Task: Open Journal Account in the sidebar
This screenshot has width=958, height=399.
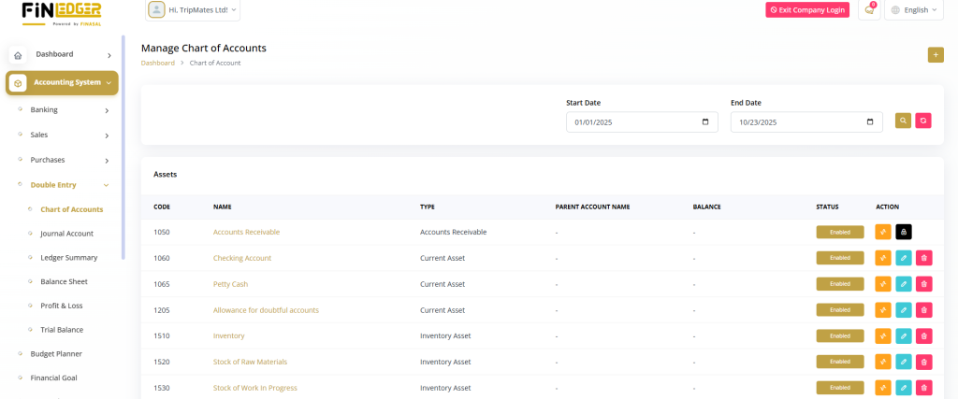Action: point(66,234)
